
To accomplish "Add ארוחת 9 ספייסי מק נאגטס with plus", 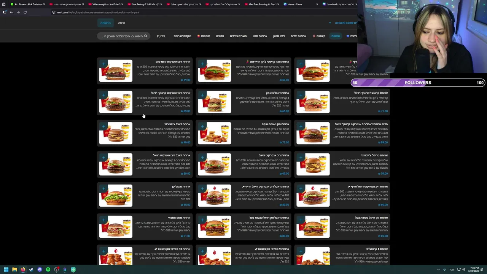I will [x=202, y=251].
